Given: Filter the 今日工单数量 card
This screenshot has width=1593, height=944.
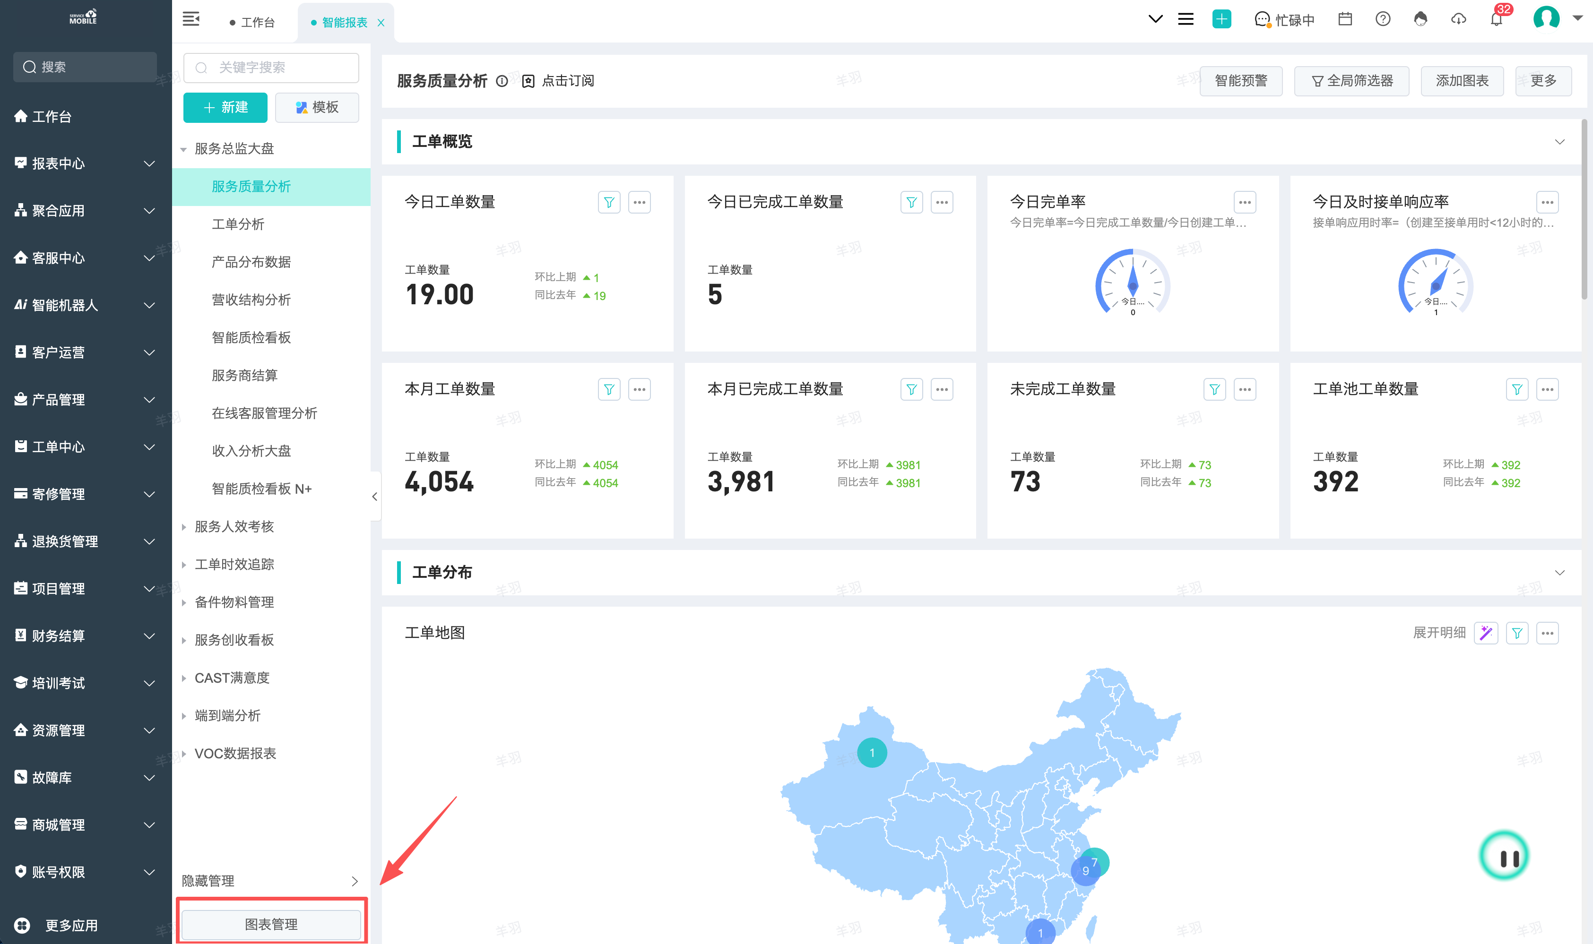Looking at the screenshot, I should point(609,202).
